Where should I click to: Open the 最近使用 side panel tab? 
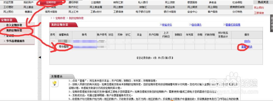[x=272, y=23]
